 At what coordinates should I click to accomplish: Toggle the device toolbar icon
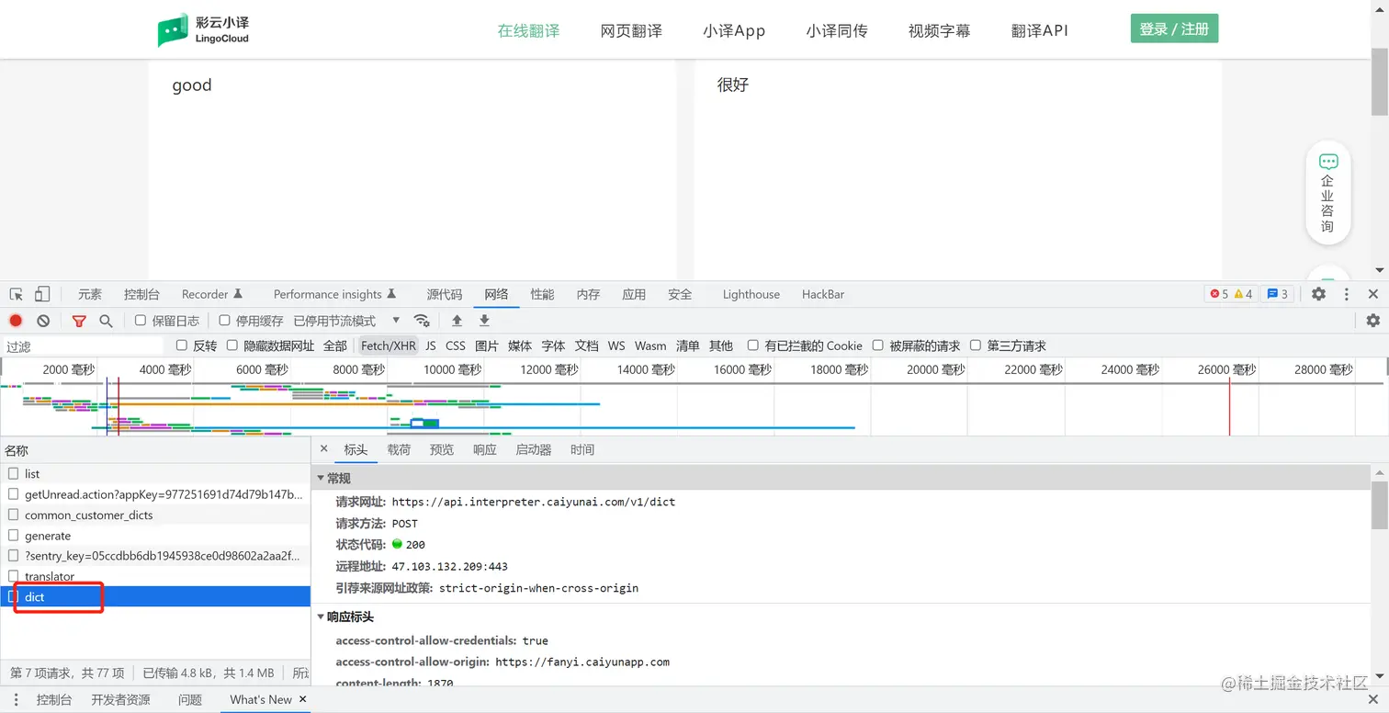pos(42,294)
